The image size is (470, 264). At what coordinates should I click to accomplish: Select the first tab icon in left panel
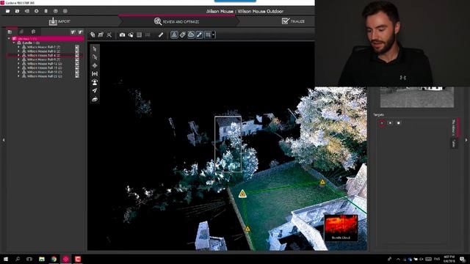pos(10,32)
